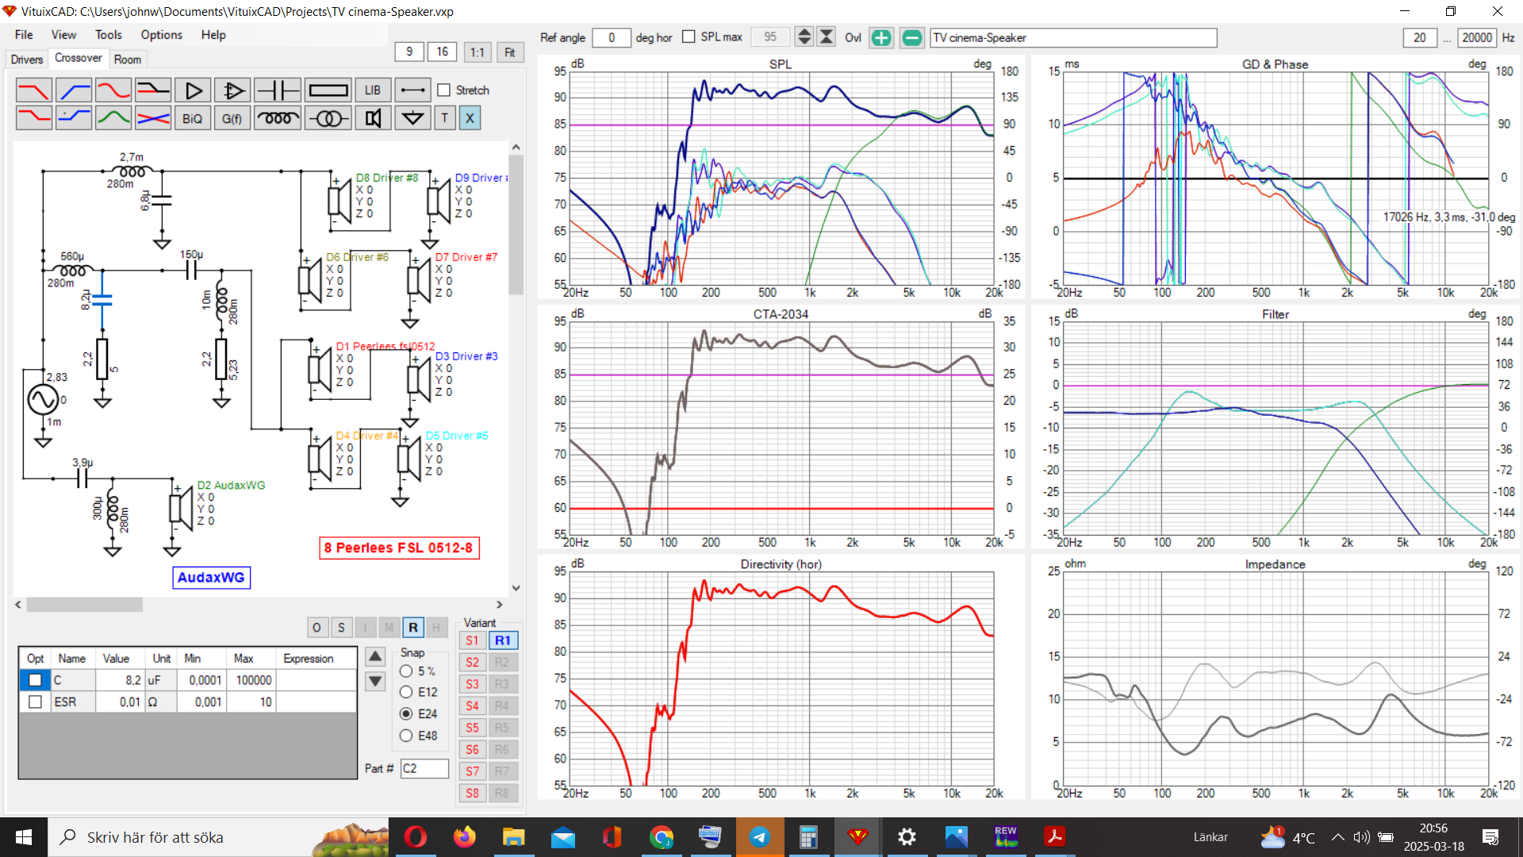1523x857 pixels.
Task: Add a blue high-pass filter block
Action: (74, 90)
